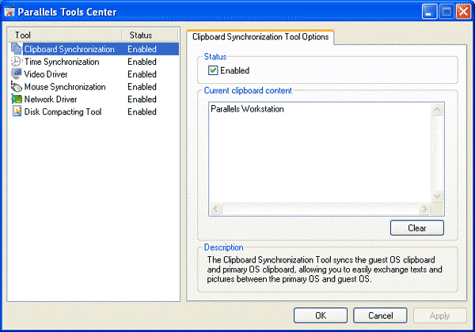
Task: Confirm with the OK button
Action: (320, 315)
